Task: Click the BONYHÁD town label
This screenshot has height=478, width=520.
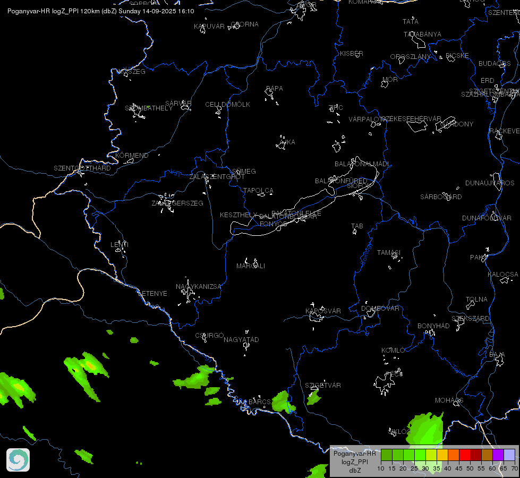Action: [x=433, y=326]
